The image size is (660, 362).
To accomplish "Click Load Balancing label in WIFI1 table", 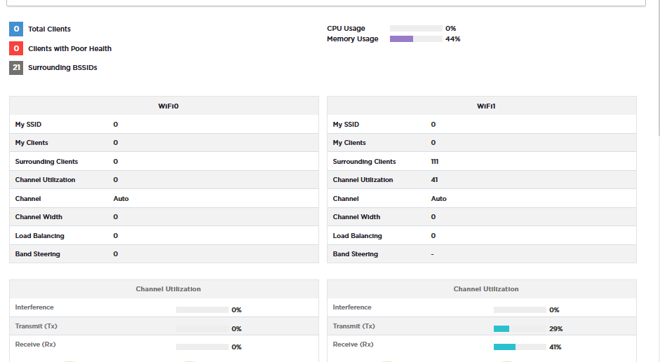I will click(x=358, y=236).
